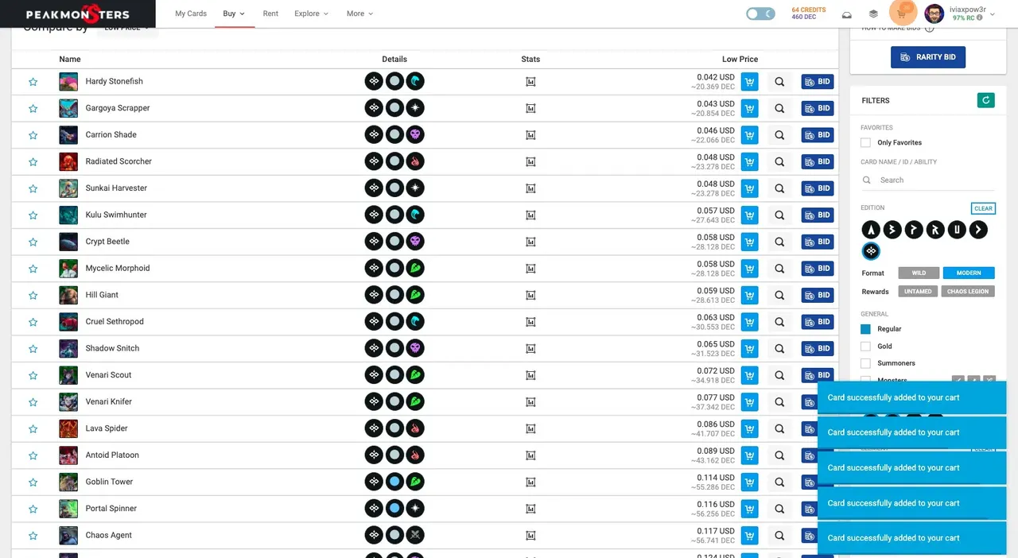Viewport: 1018px width, 558px height.
Task: Open the stacked layers icon in header
Action: [873, 14]
